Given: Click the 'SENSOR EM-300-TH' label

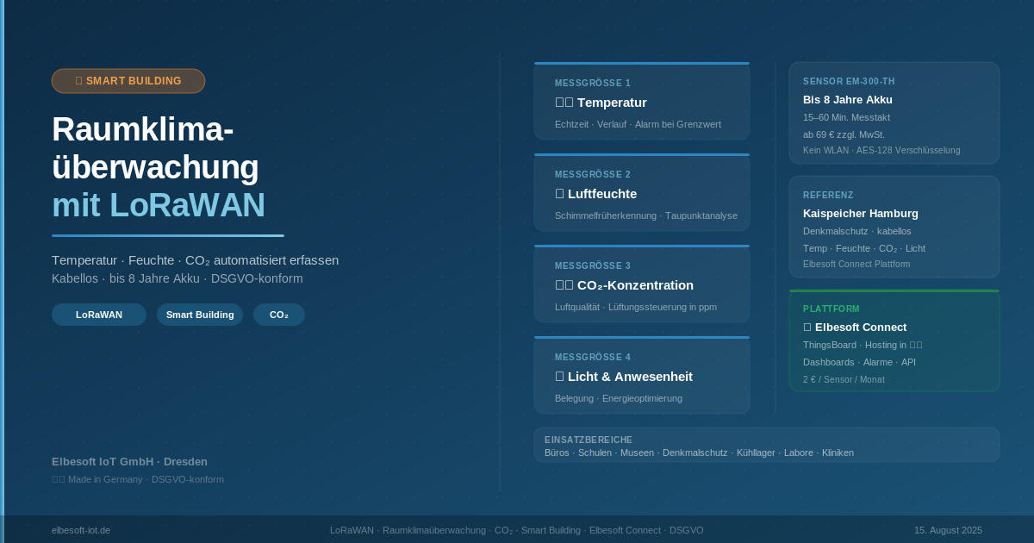Looking at the screenshot, I should tap(849, 81).
